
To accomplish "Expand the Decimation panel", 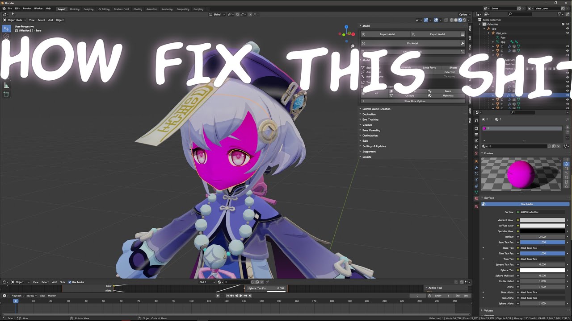I will [x=369, y=114].
